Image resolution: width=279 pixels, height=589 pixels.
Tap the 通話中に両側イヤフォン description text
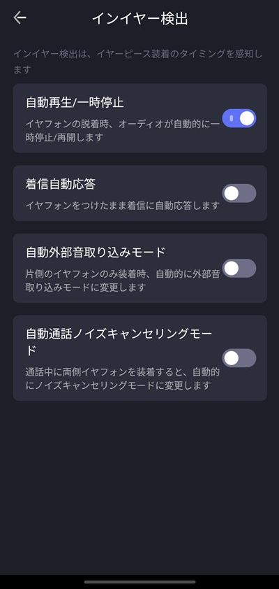(x=123, y=379)
